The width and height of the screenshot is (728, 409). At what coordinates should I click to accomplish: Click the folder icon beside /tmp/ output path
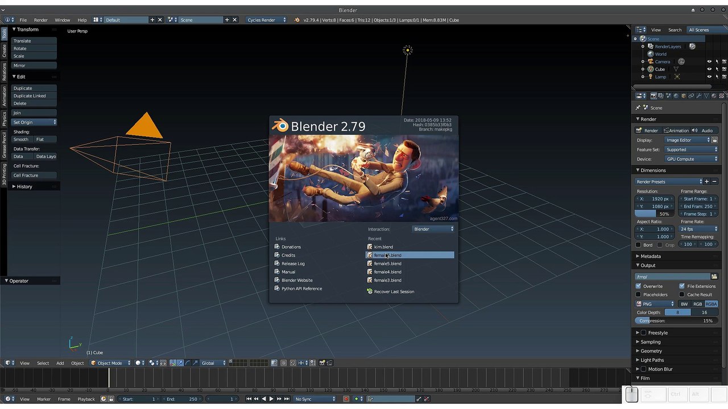[x=714, y=277]
